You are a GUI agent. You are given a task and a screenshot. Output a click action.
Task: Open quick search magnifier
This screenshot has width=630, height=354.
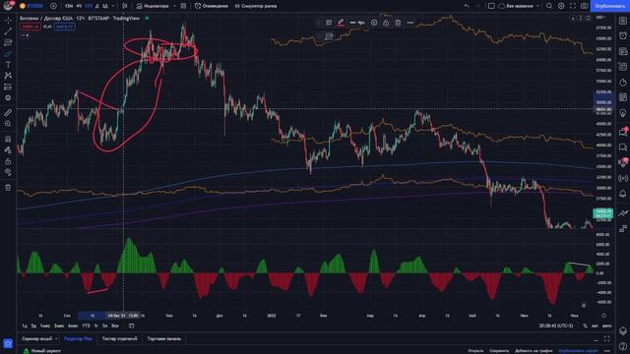(x=549, y=6)
